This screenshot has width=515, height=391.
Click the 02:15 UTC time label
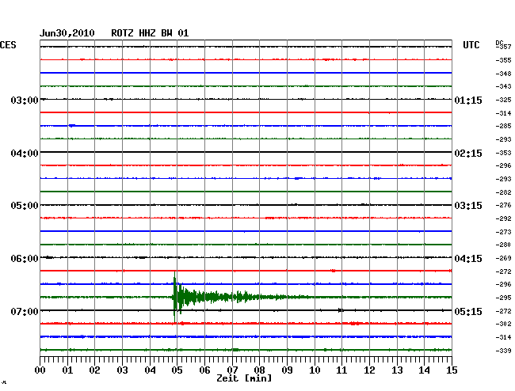point(468,154)
